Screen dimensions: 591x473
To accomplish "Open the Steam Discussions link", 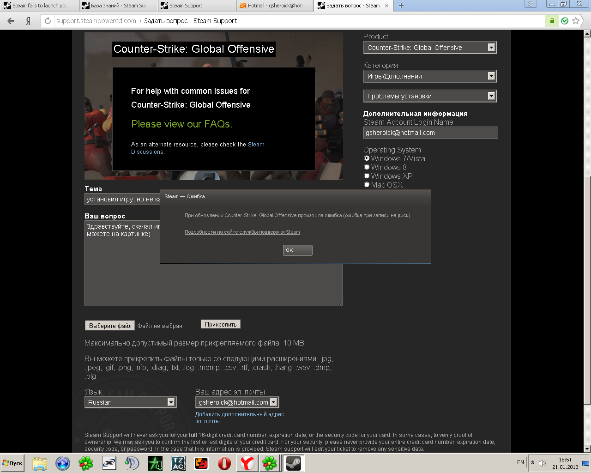I will click(198, 148).
